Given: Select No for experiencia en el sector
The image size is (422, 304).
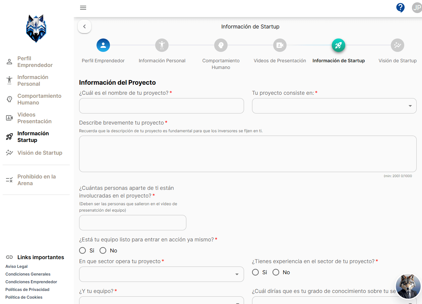Looking at the screenshot, I should pyautogui.click(x=276, y=272).
